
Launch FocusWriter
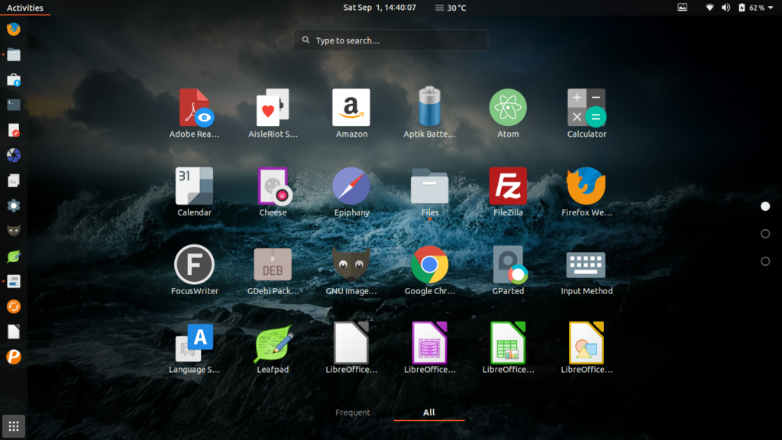[194, 270]
